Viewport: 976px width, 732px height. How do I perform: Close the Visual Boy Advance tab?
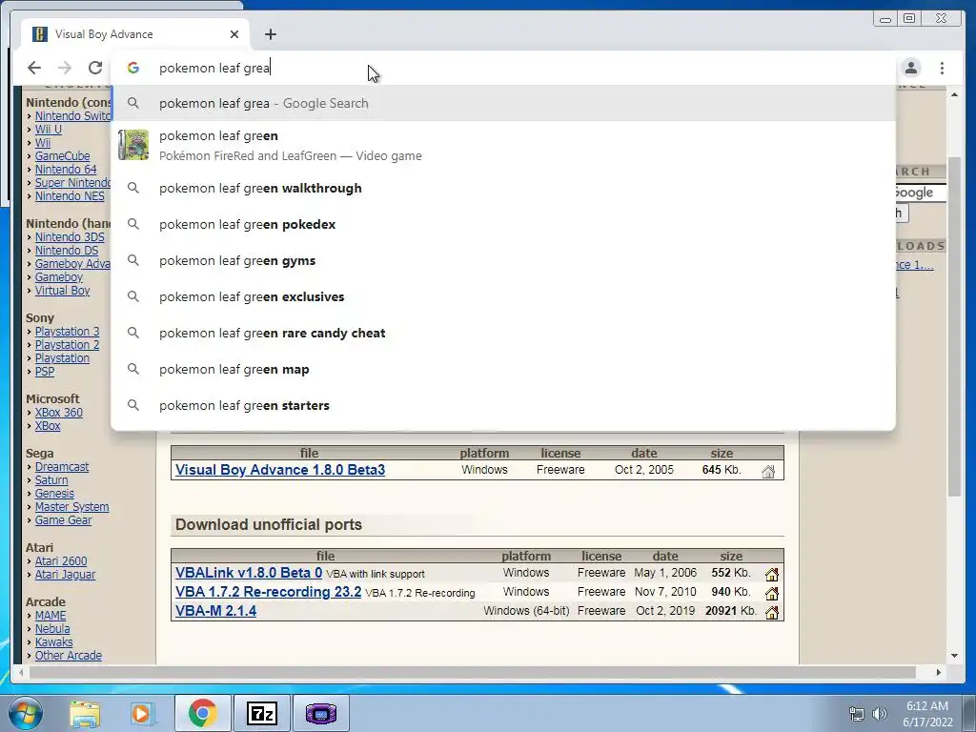(234, 34)
